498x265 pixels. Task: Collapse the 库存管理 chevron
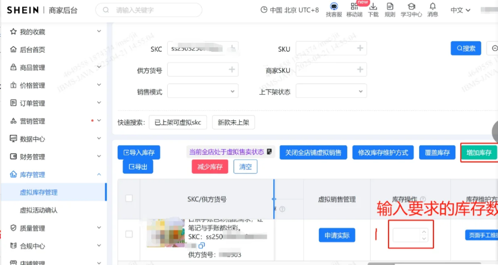99,174
